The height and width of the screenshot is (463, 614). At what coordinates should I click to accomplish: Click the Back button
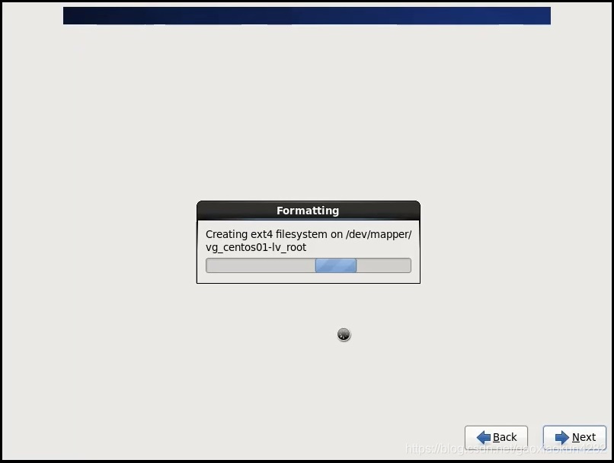(496, 437)
